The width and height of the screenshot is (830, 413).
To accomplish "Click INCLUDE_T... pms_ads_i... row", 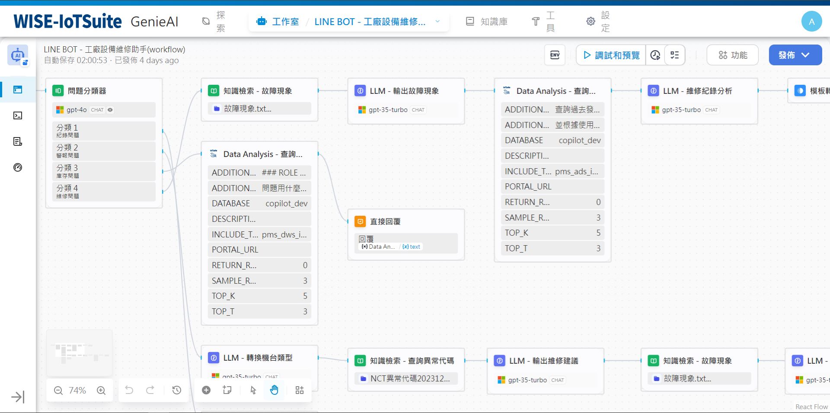I will (552, 171).
